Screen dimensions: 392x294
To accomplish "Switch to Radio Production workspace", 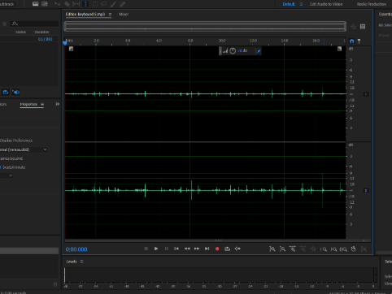I will (372, 4).
